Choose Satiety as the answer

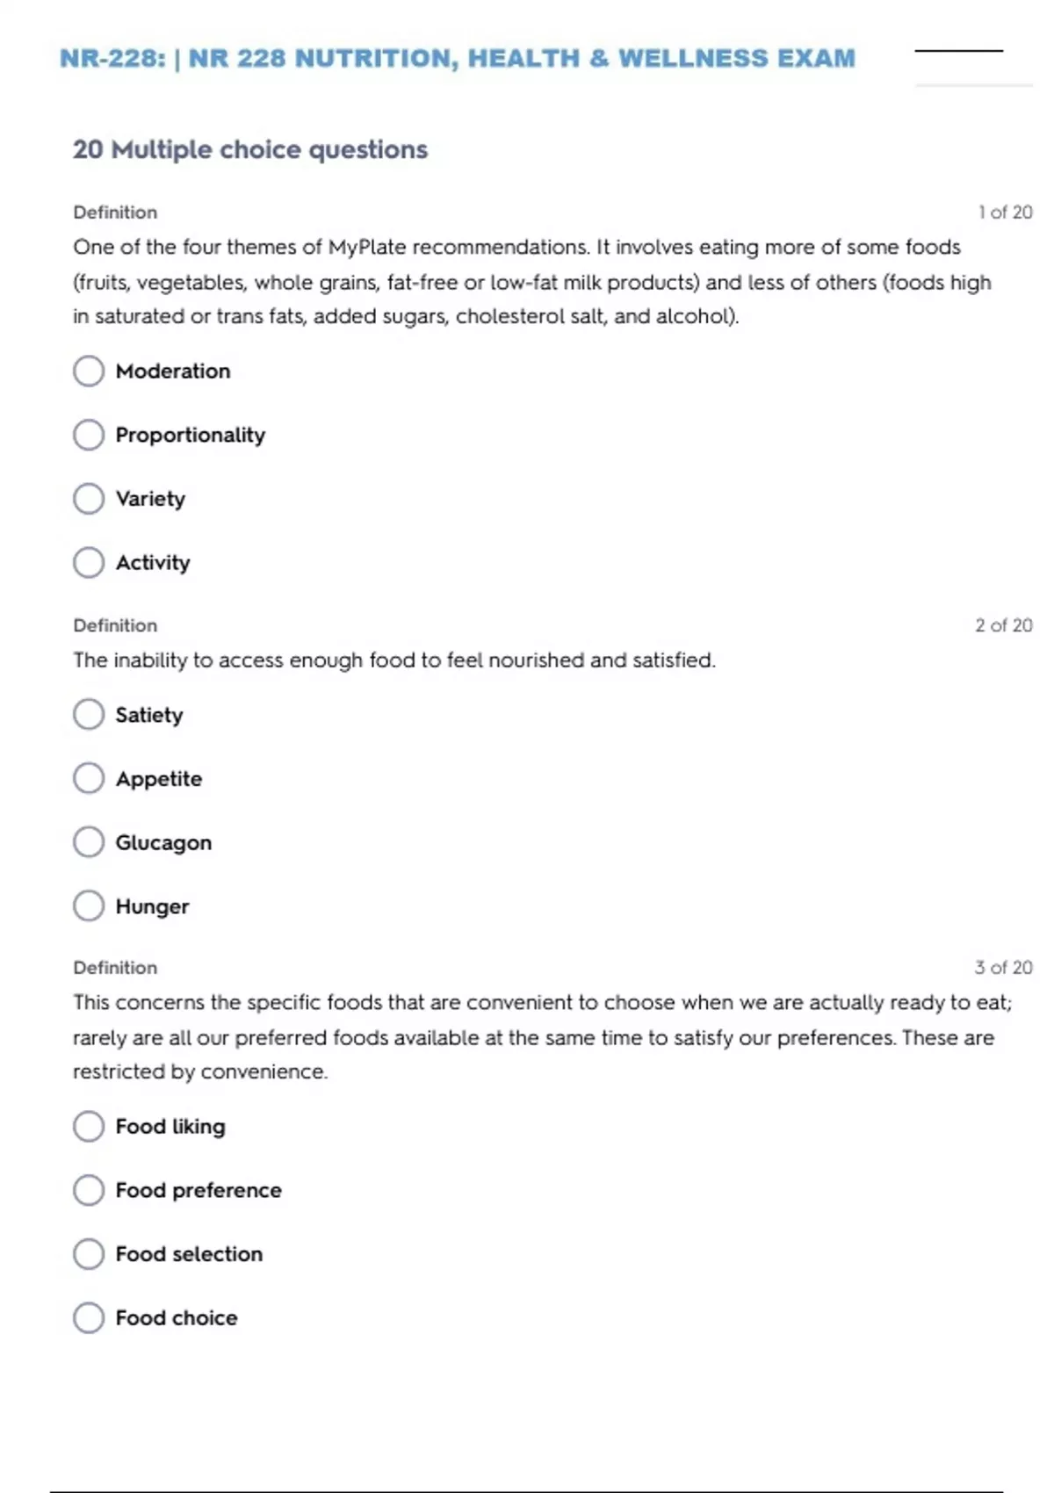coord(89,715)
